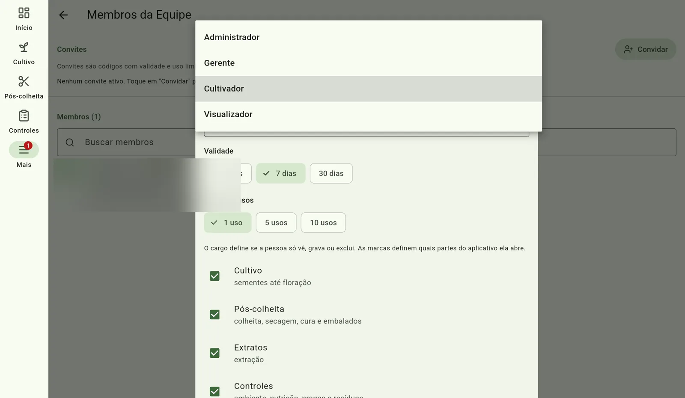Choose 5 usos chip
Screen dimensions: 685x398
tap(276, 223)
